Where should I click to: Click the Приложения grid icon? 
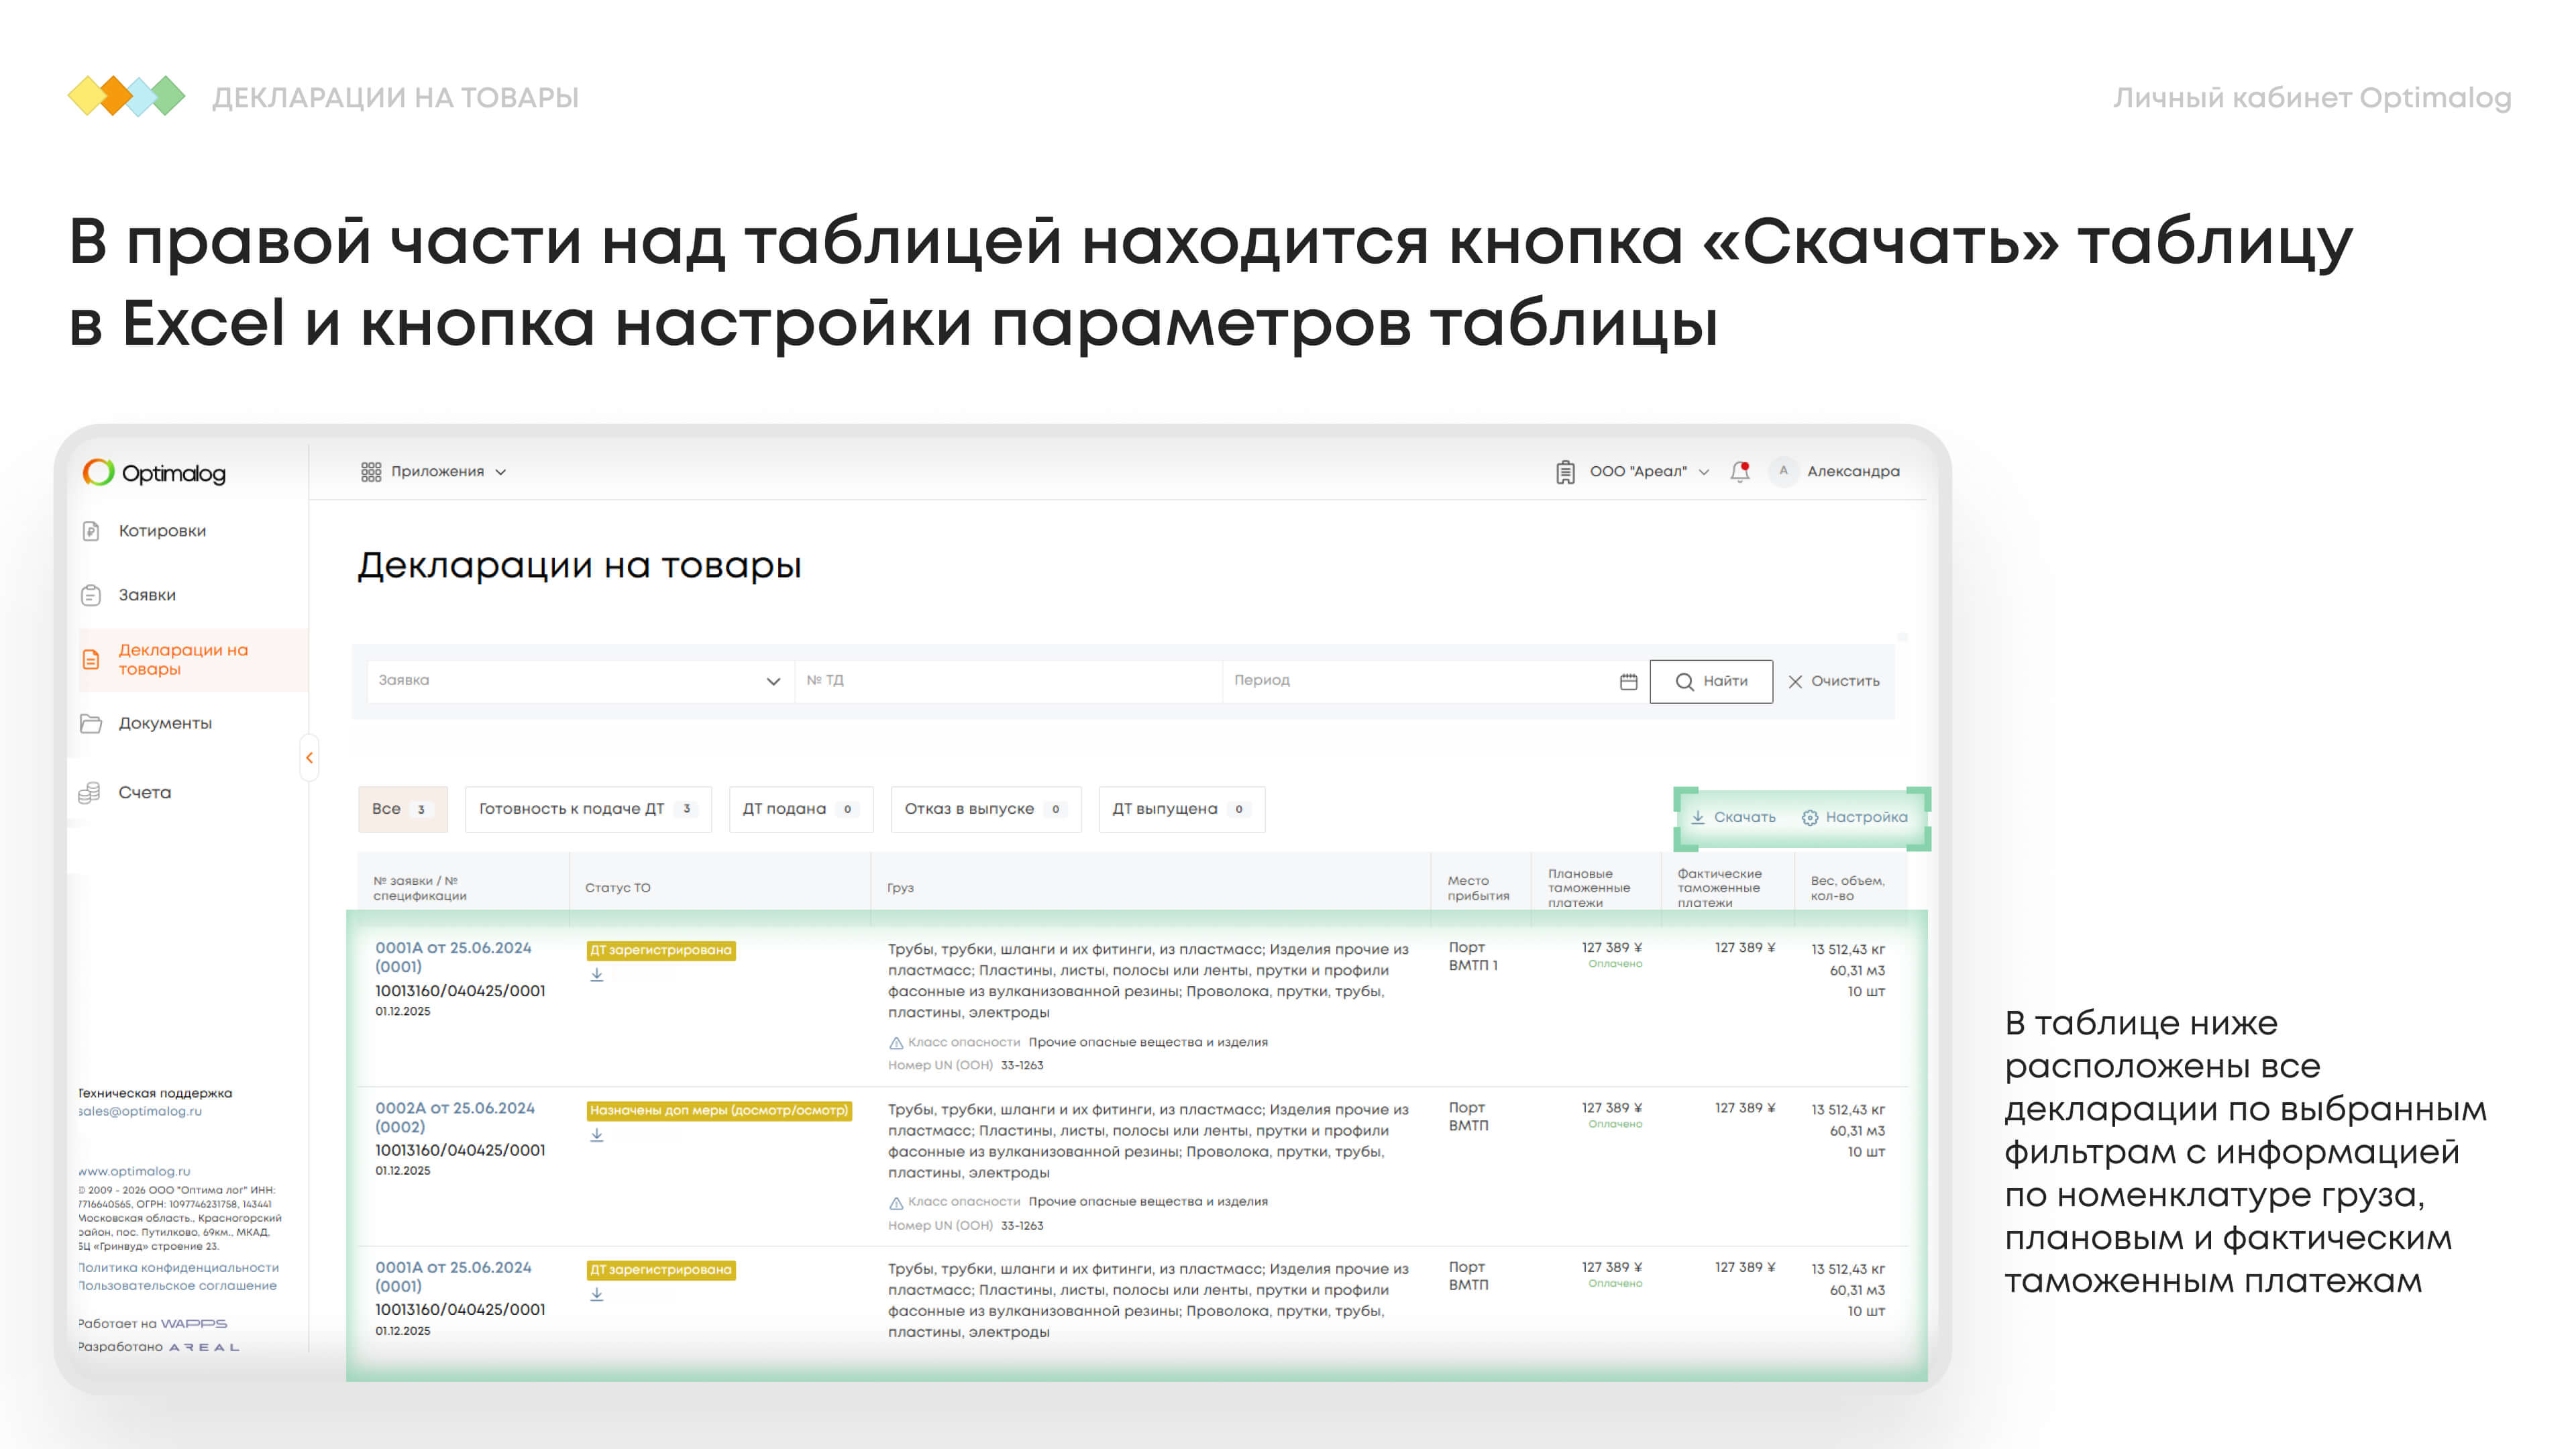pyautogui.click(x=371, y=472)
